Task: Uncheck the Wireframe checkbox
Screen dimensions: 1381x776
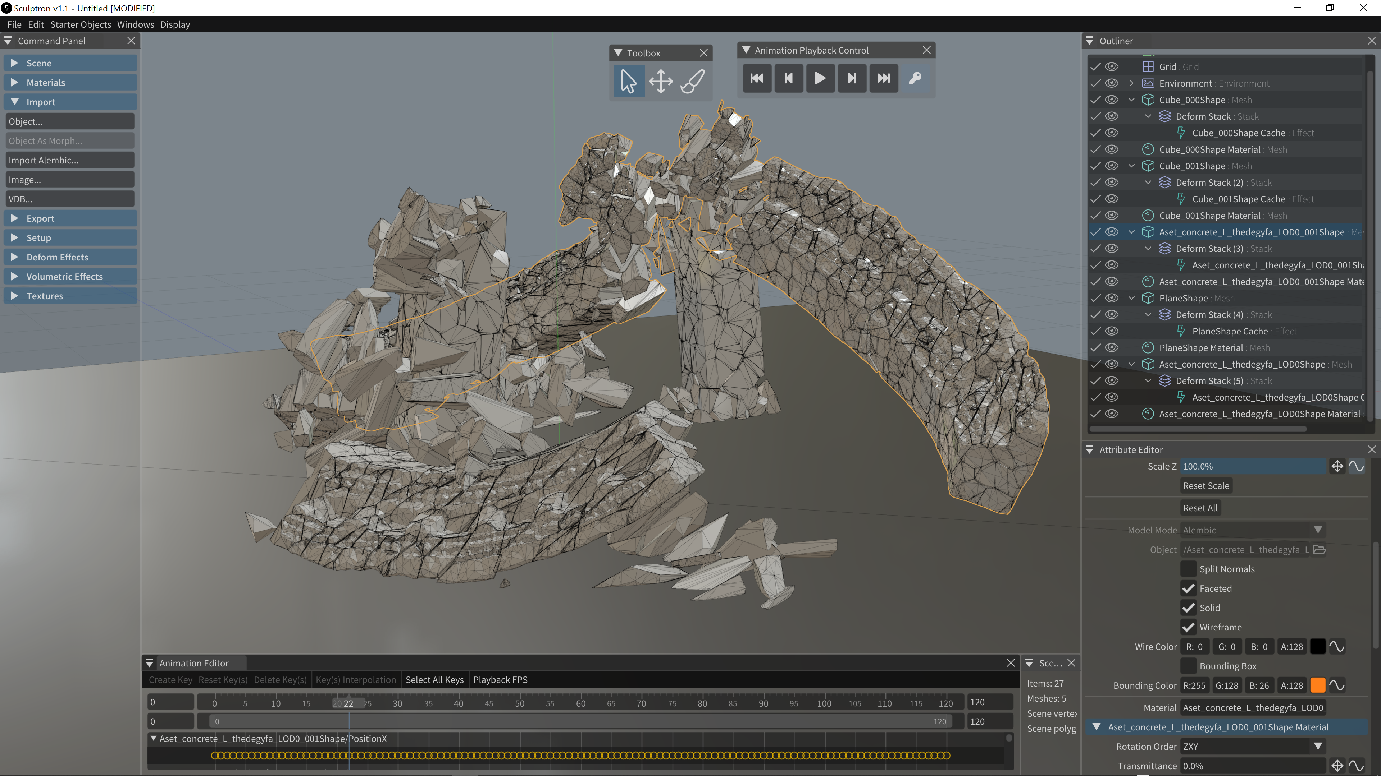Action: pos(1188,627)
